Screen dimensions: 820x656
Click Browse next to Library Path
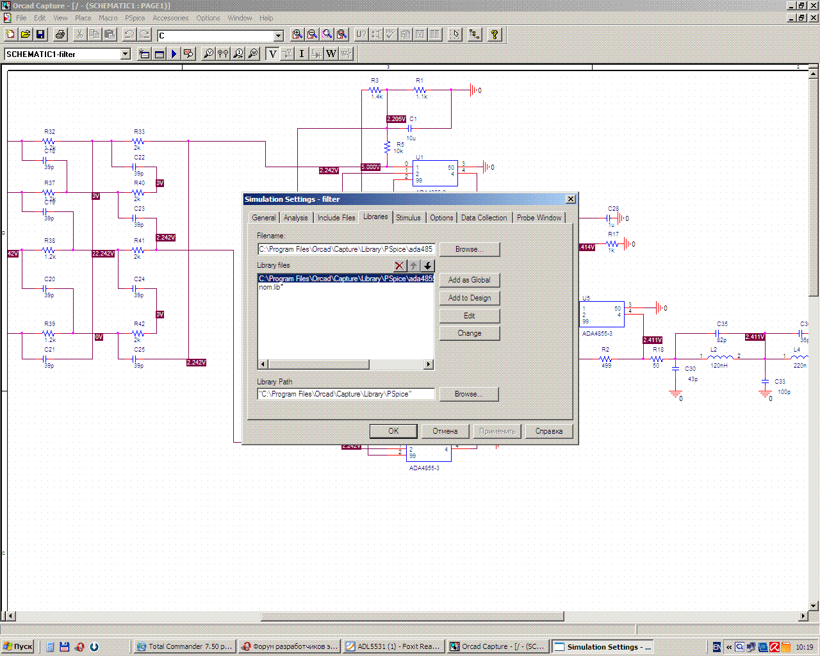point(469,394)
